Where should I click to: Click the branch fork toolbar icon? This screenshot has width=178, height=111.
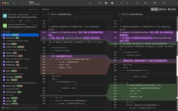click(x=137, y=3)
